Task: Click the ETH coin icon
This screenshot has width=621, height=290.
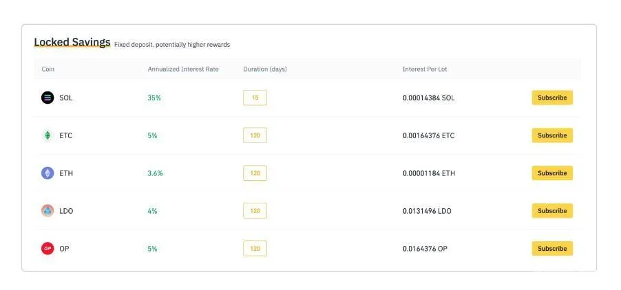Action: (48, 173)
